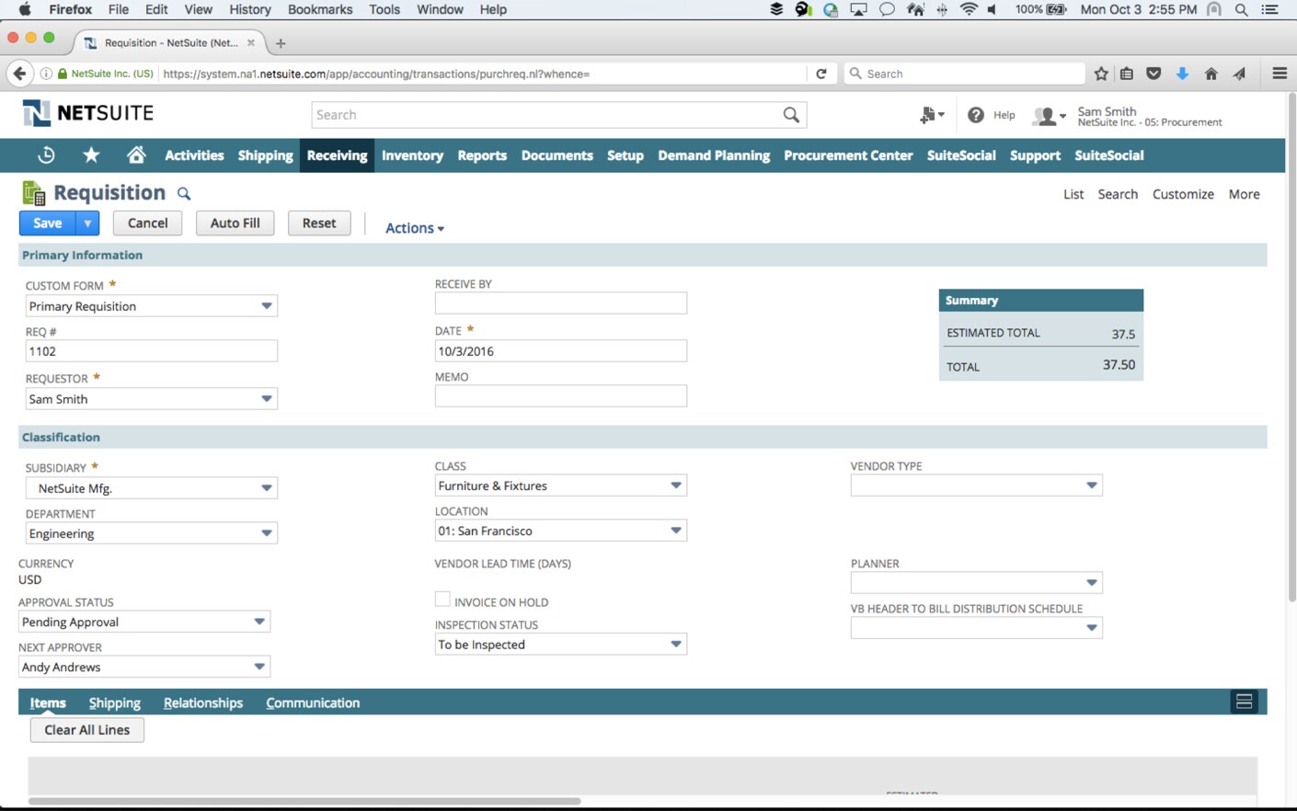Screen dimensions: 1297x811
Task: Open Firefox bookmarks list icon
Action: point(1127,74)
